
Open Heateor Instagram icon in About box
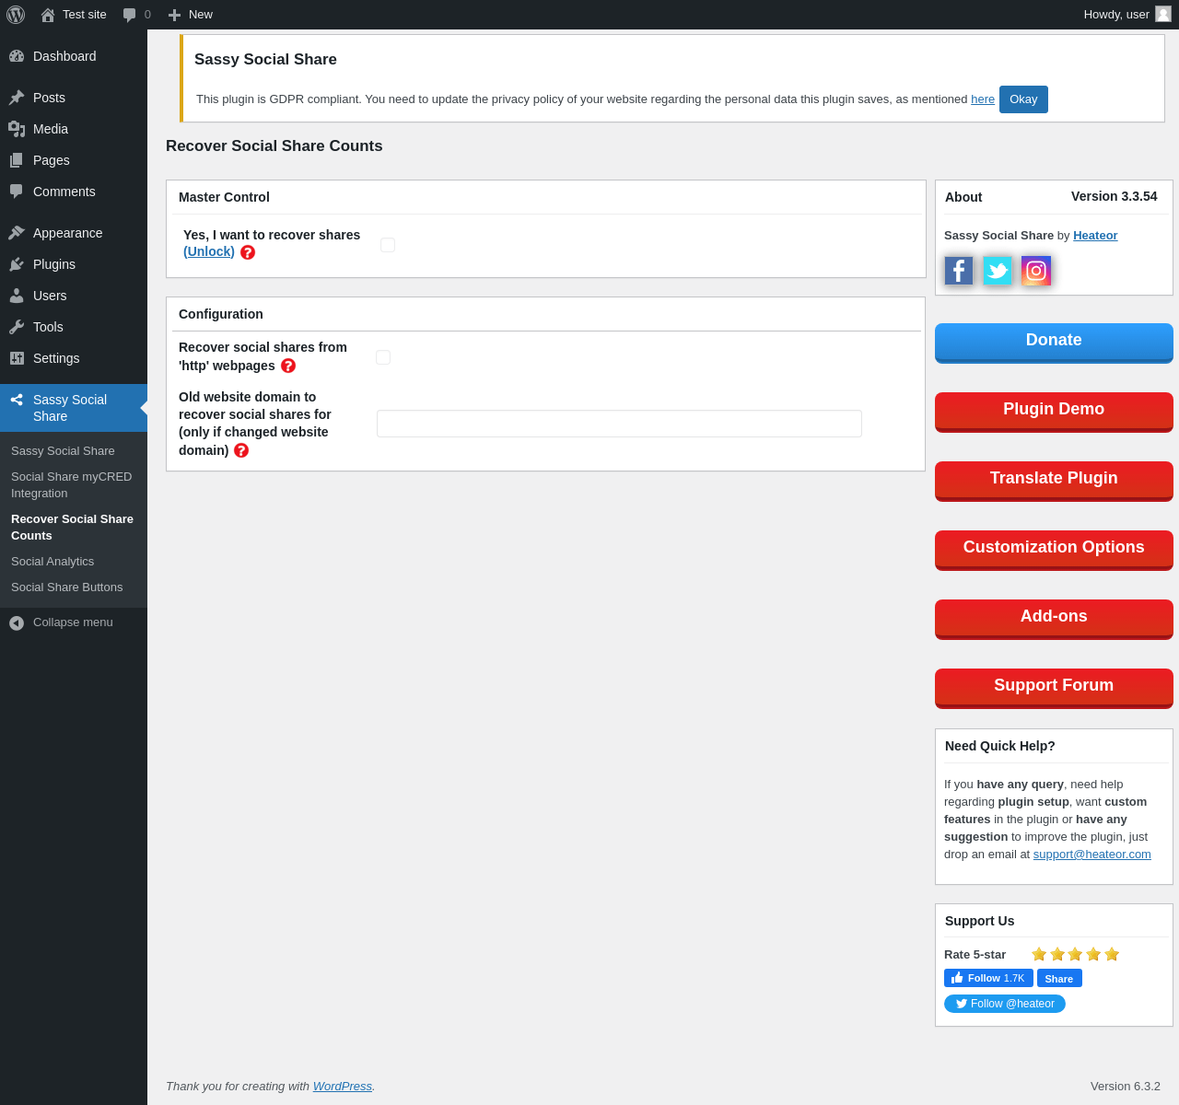pyautogui.click(x=1036, y=271)
